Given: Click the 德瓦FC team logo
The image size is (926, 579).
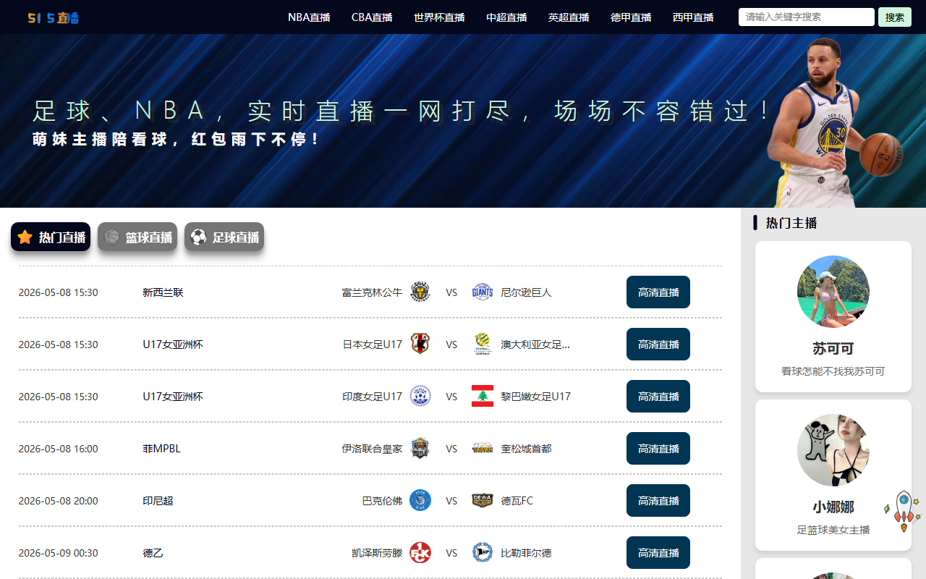Looking at the screenshot, I should [x=483, y=500].
